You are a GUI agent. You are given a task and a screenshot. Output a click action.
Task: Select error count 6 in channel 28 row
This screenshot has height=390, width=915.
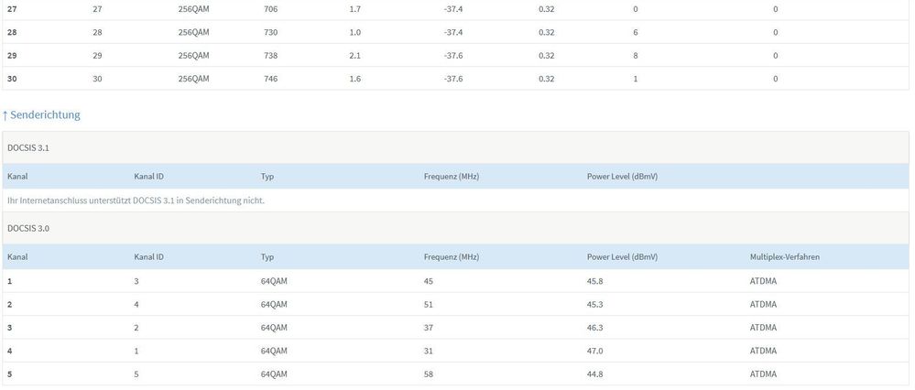(x=636, y=32)
